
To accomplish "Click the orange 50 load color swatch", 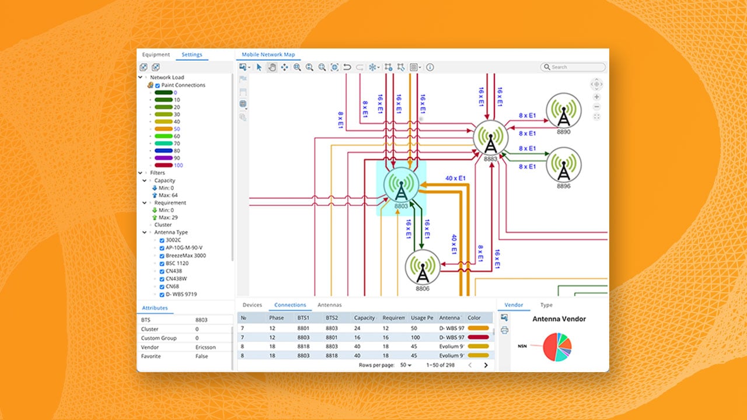I will click(163, 129).
